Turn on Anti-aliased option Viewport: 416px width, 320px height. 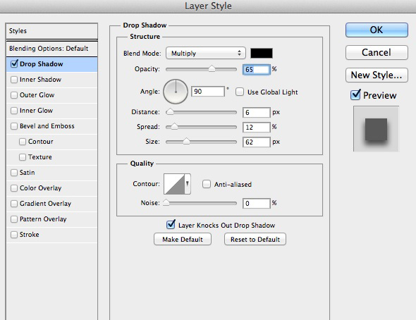[207, 184]
